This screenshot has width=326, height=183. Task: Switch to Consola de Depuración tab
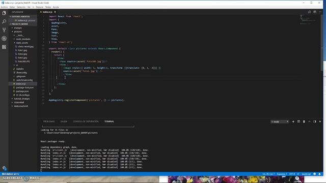click(x=86, y=121)
